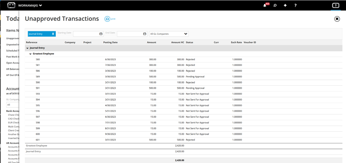346x163 pixels.
Task: Click posting date 7/30/2023 for entry 581
Action: click(110, 65)
